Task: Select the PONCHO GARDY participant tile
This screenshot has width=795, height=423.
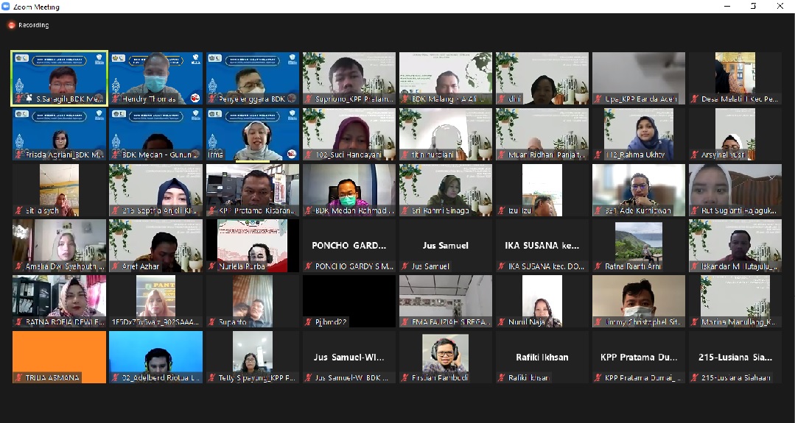Action: click(x=349, y=246)
